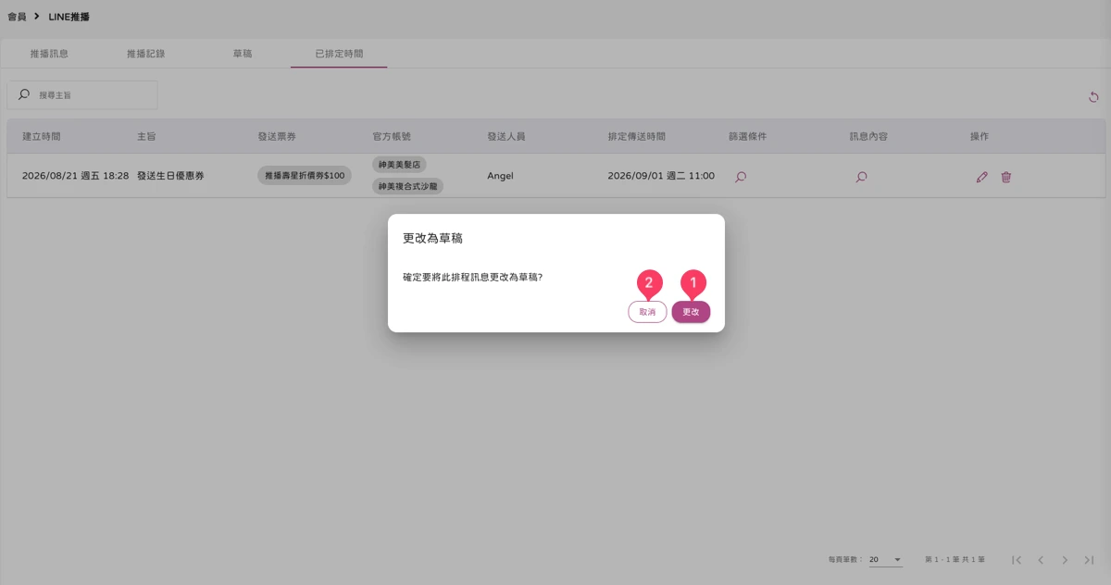1111x585 pixels.
Task: Click the 建立時間 column header
Action: click(42, 136)
